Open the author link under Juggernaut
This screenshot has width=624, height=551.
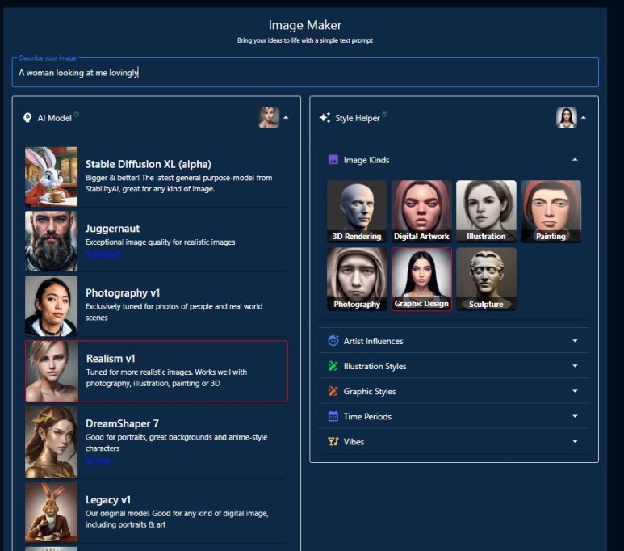pyautogui.click(x=103, y=254)
